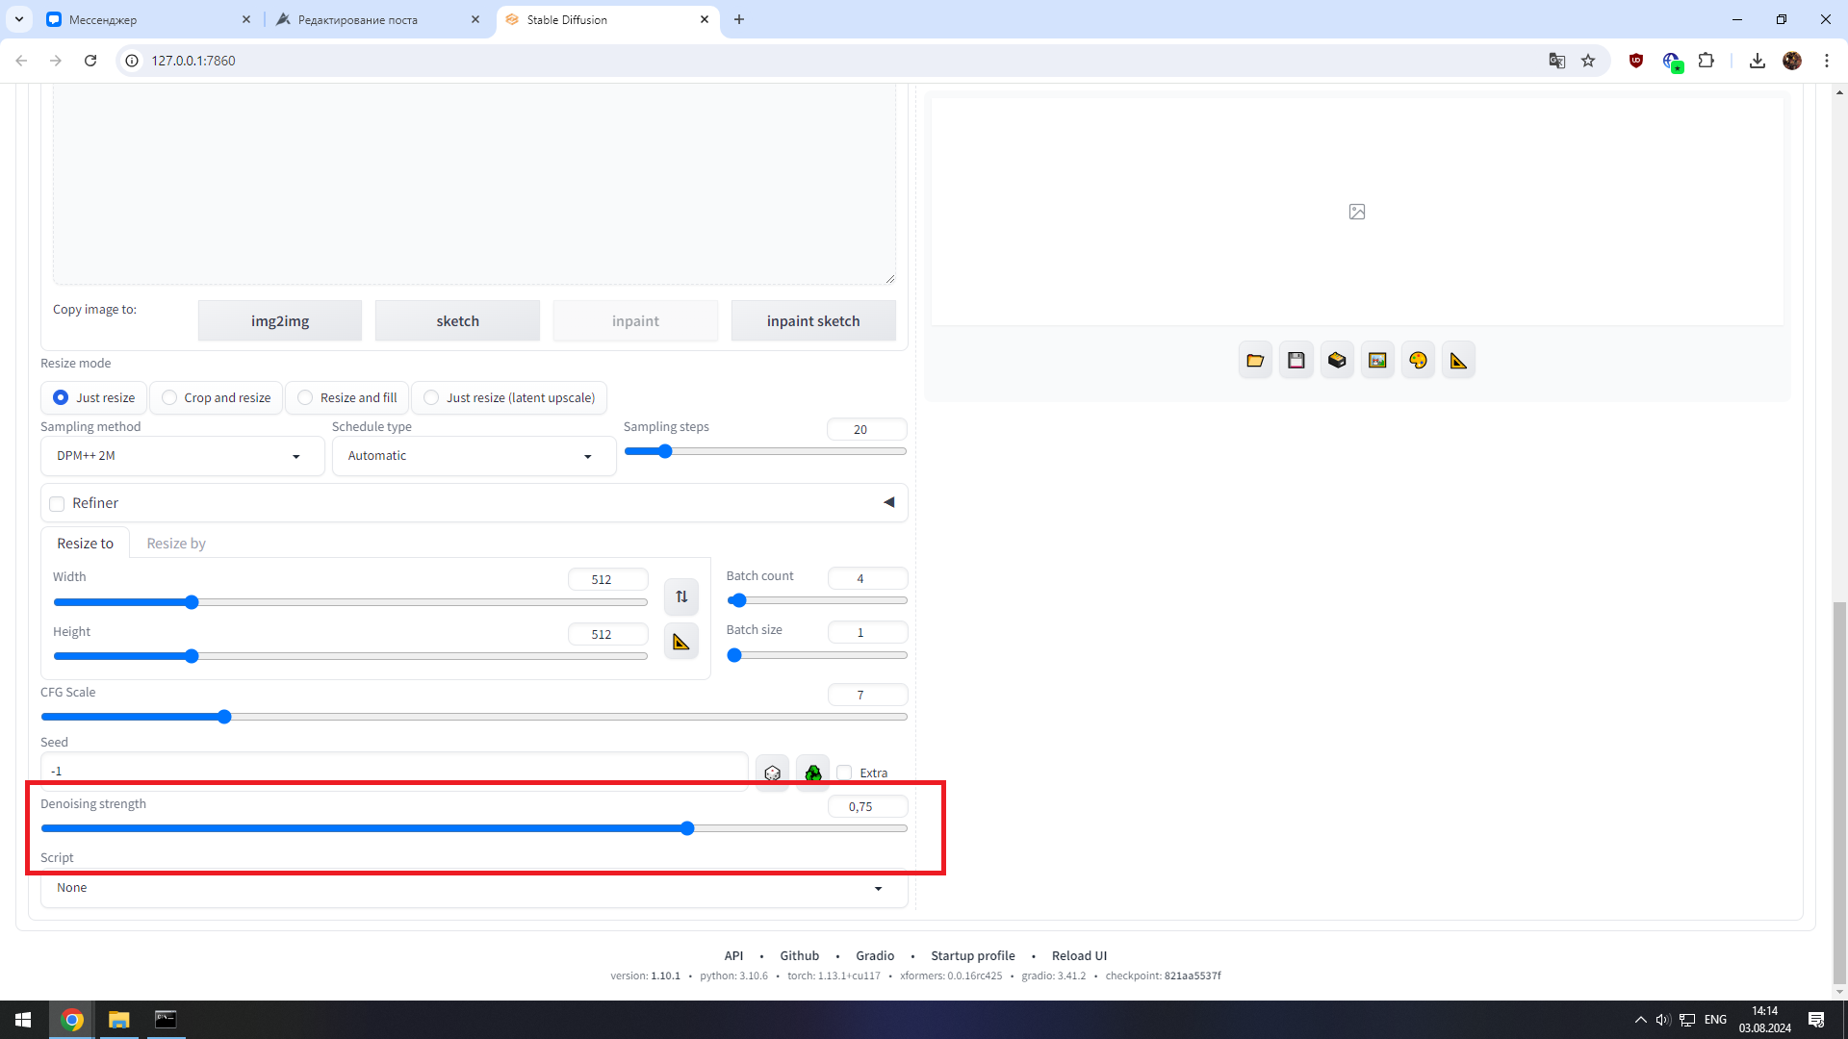The width and height of the screenshot is (1848, 1039).
Task: Click the zip archive box icon
Action: (x=1337, y=361)
